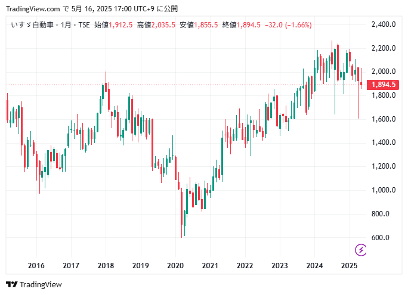
Task: Click the high value '2,035.5'
Action: click(163, 25)
